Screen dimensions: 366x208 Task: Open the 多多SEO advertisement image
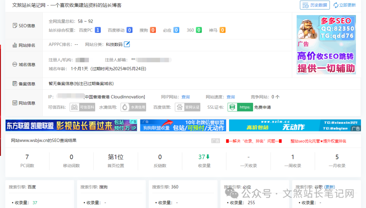[x=326, y=44]
